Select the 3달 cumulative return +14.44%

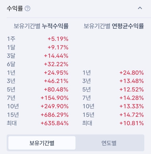pos(56,56)
